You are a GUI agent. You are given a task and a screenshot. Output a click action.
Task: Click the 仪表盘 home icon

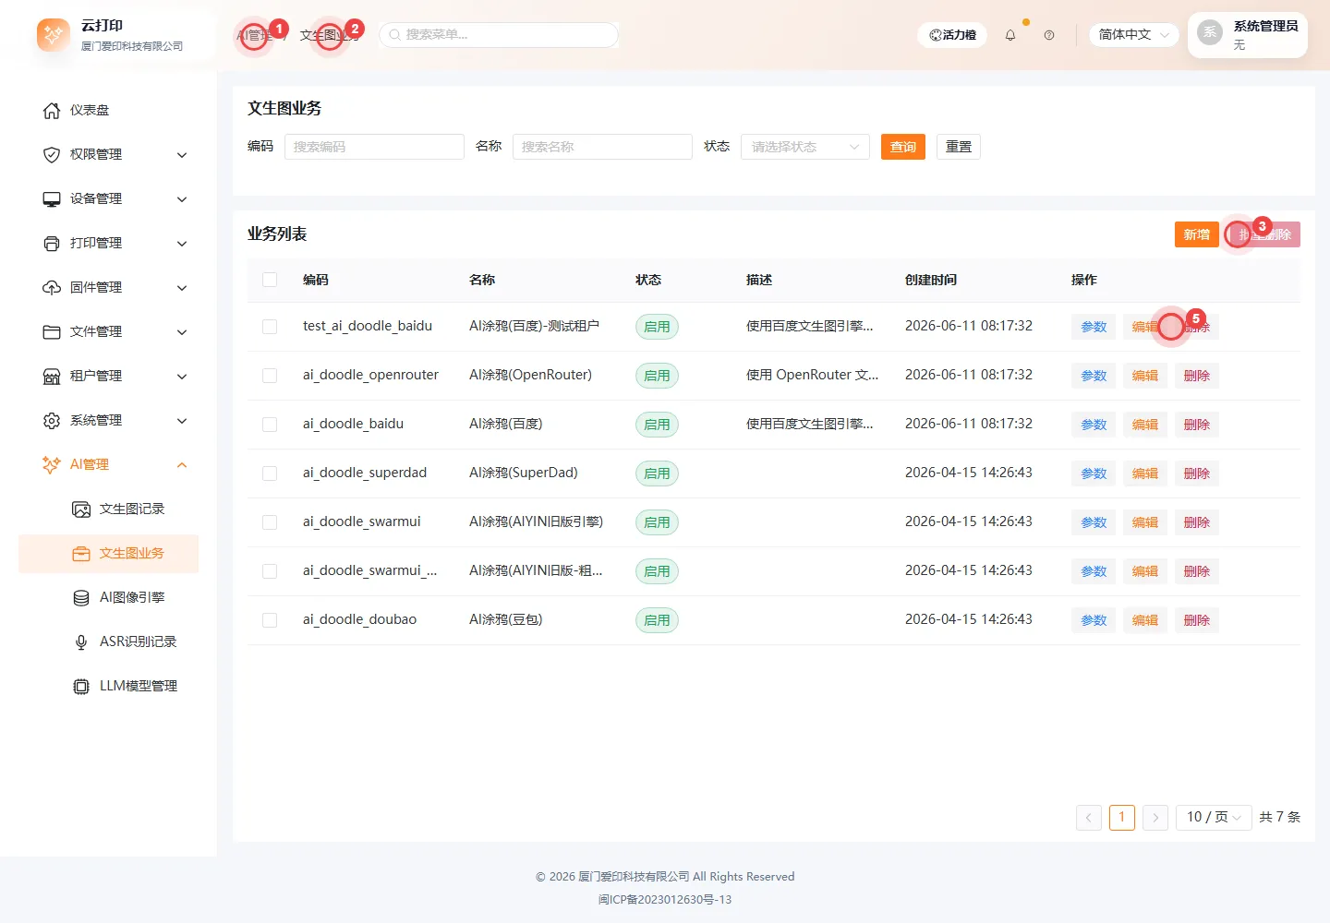(x=52, y=111)
